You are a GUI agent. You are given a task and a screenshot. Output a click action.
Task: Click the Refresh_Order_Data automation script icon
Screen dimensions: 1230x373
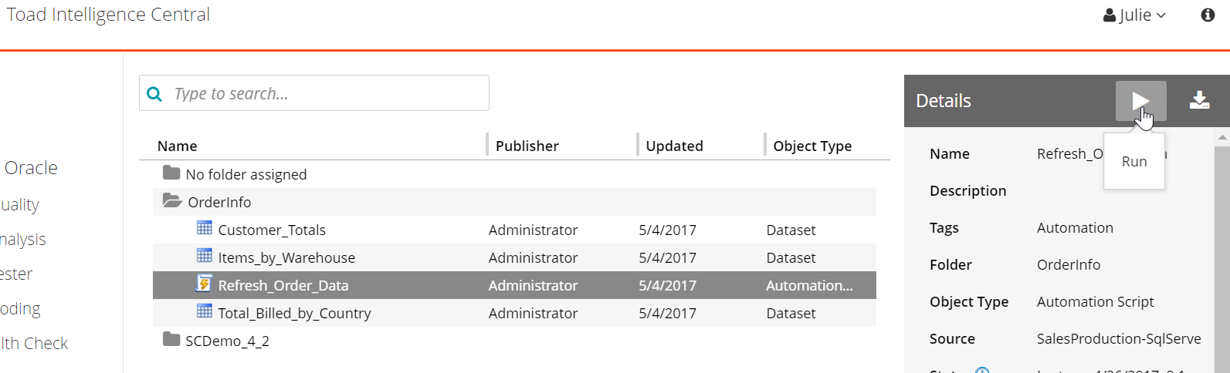point(204,283)
